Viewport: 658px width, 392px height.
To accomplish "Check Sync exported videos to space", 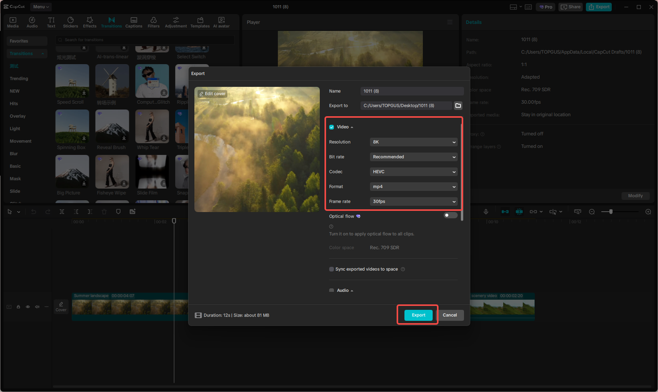I will coord(331,269).
